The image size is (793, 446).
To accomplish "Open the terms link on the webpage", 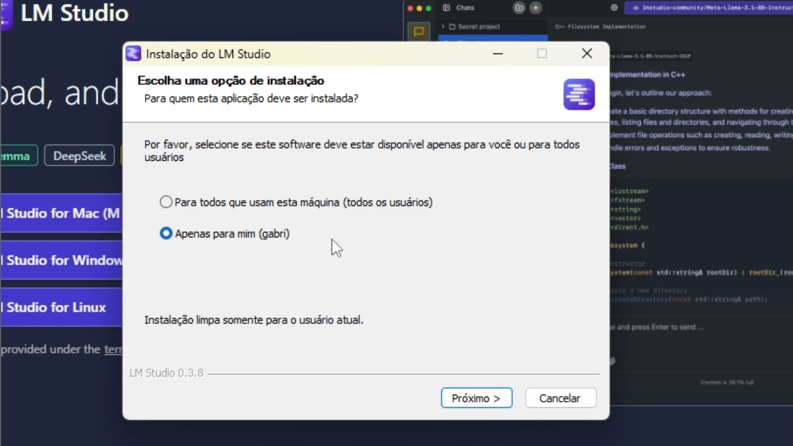I will click(113, 350).
